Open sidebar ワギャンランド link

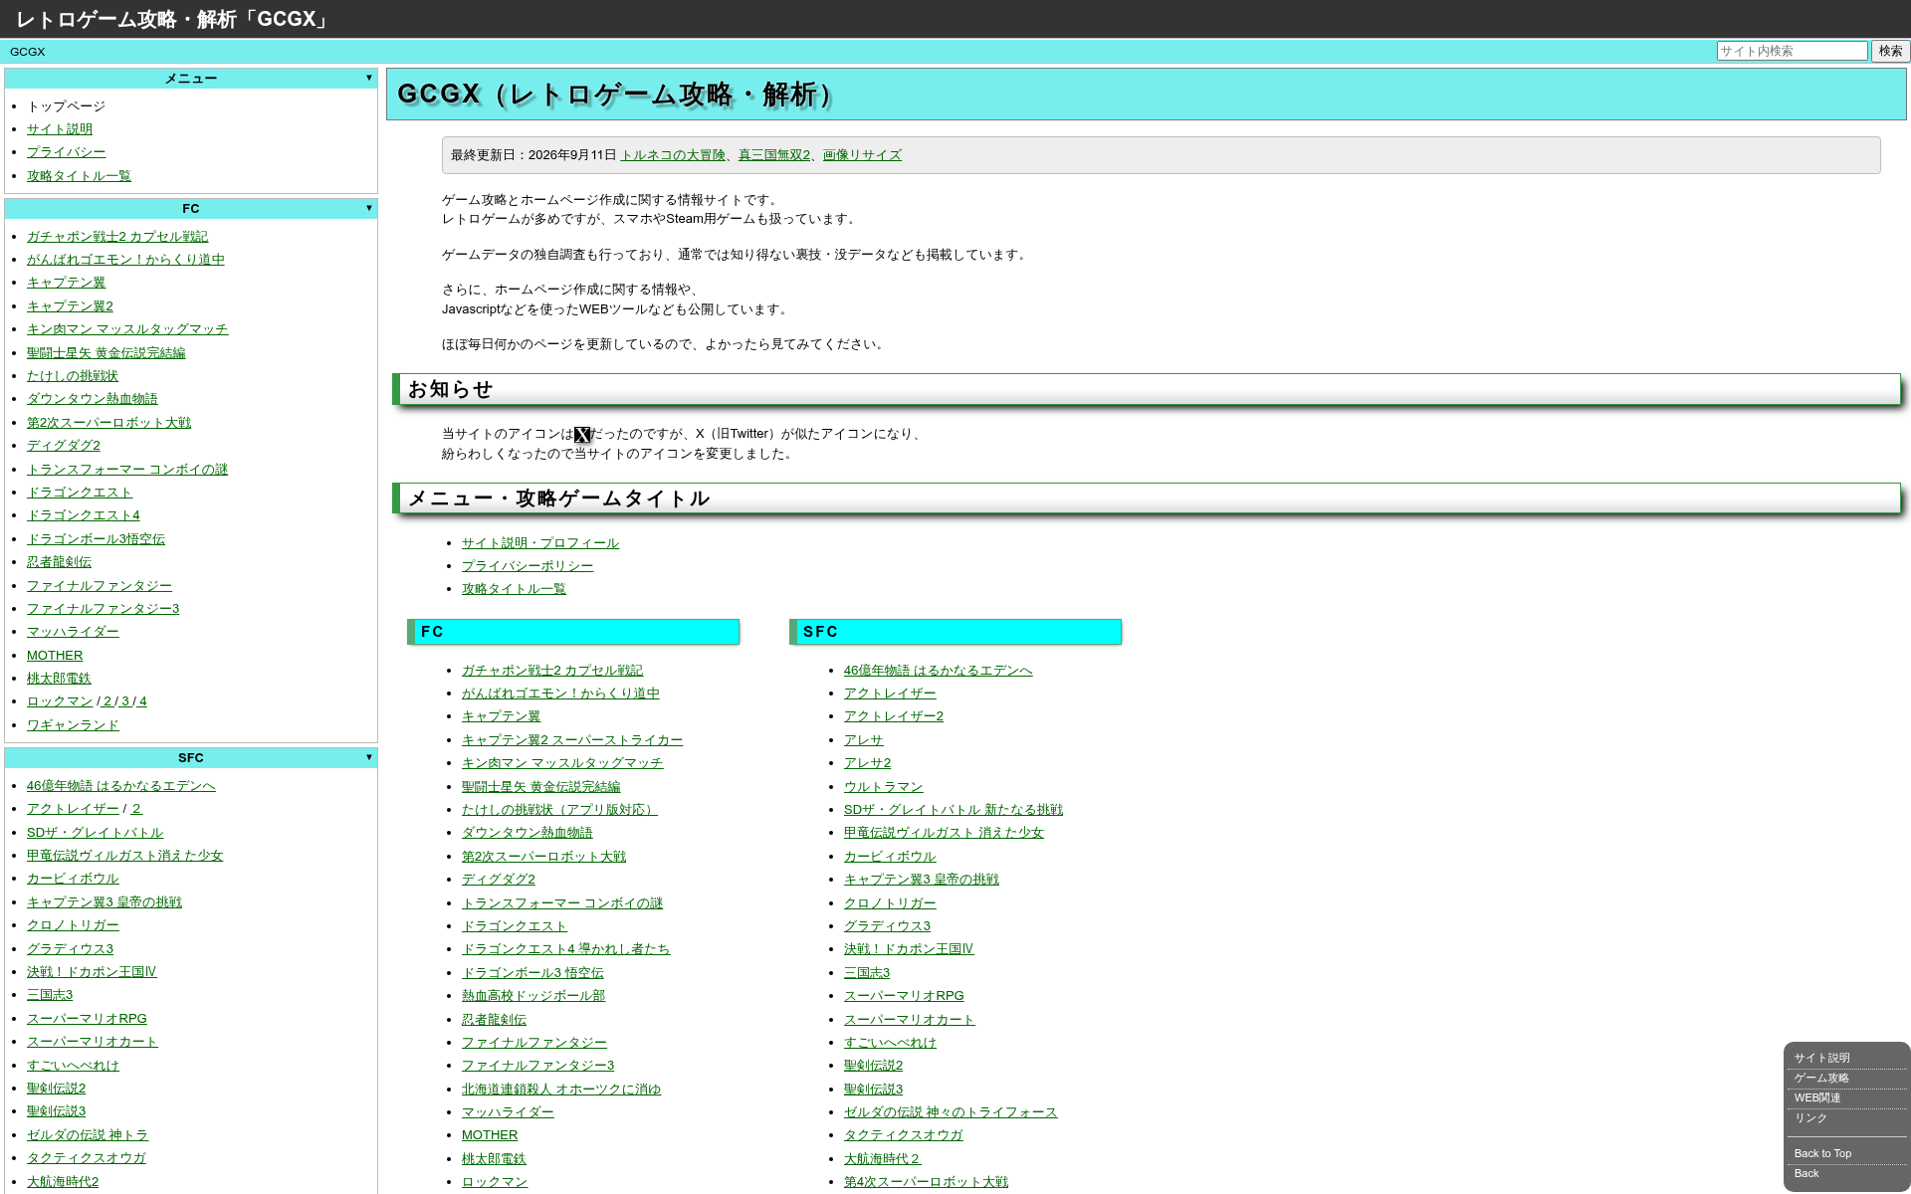73,725
